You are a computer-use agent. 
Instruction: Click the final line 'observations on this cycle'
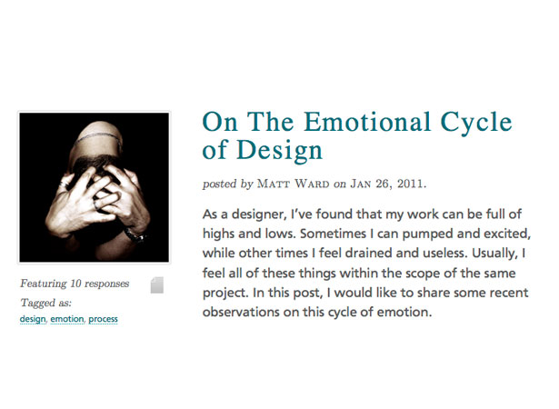point(317,313)
